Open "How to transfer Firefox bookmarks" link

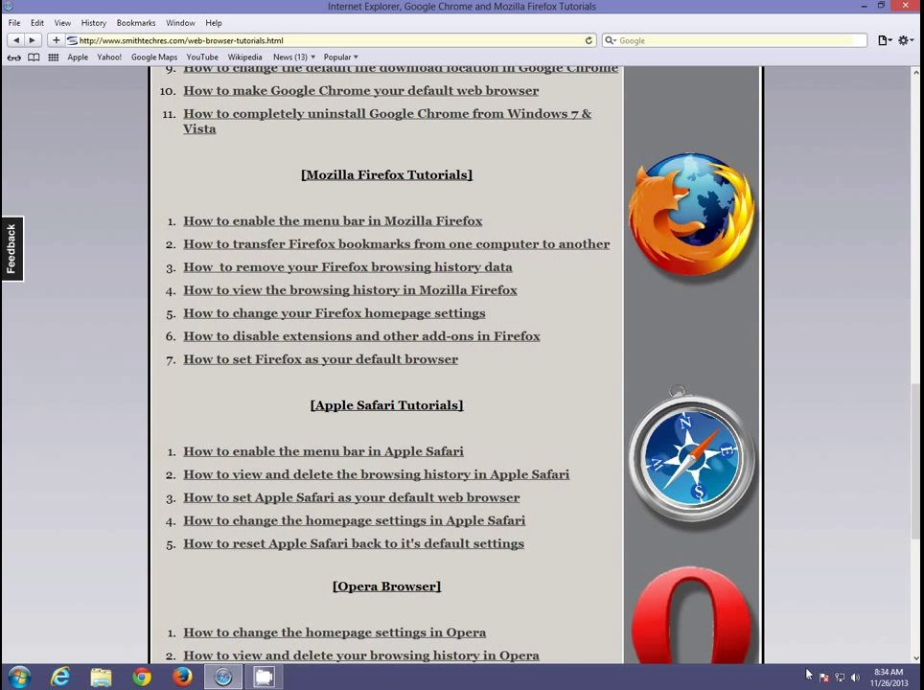point(396,244)
